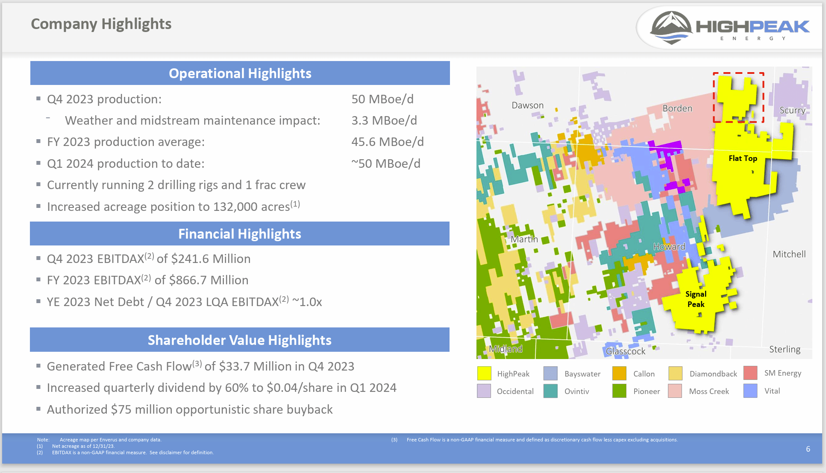
Task: Click the Bayswater legend color box
Action: coord(550,374)
